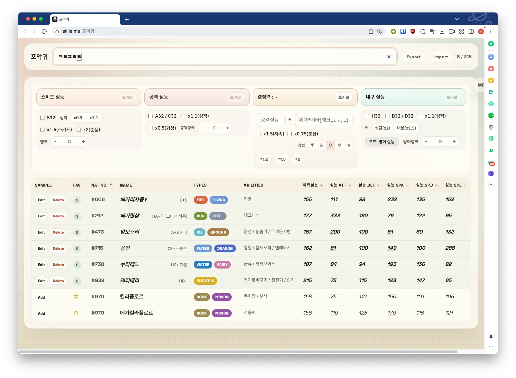Open the browser three-dot menu

tap(491, 31)
